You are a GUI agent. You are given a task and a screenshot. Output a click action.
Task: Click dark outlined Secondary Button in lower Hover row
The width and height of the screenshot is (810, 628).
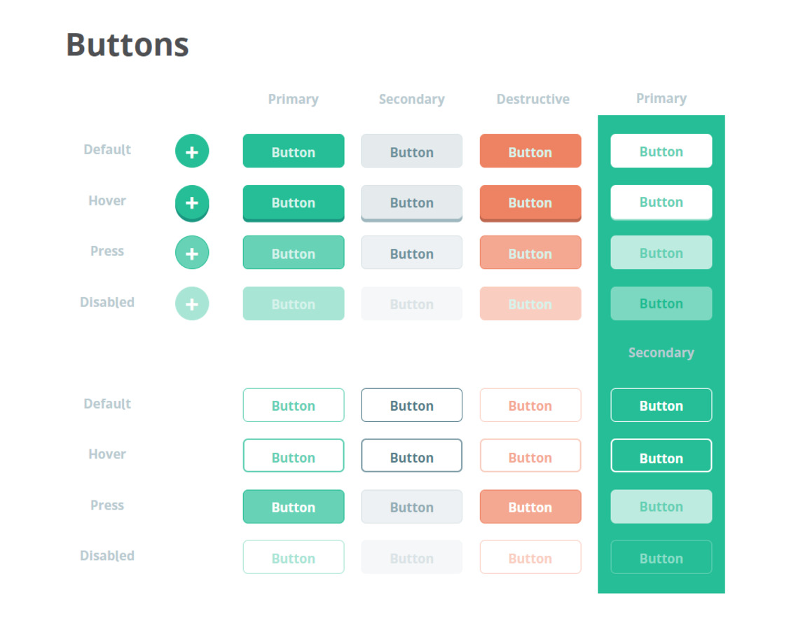(x=412, y=456)
